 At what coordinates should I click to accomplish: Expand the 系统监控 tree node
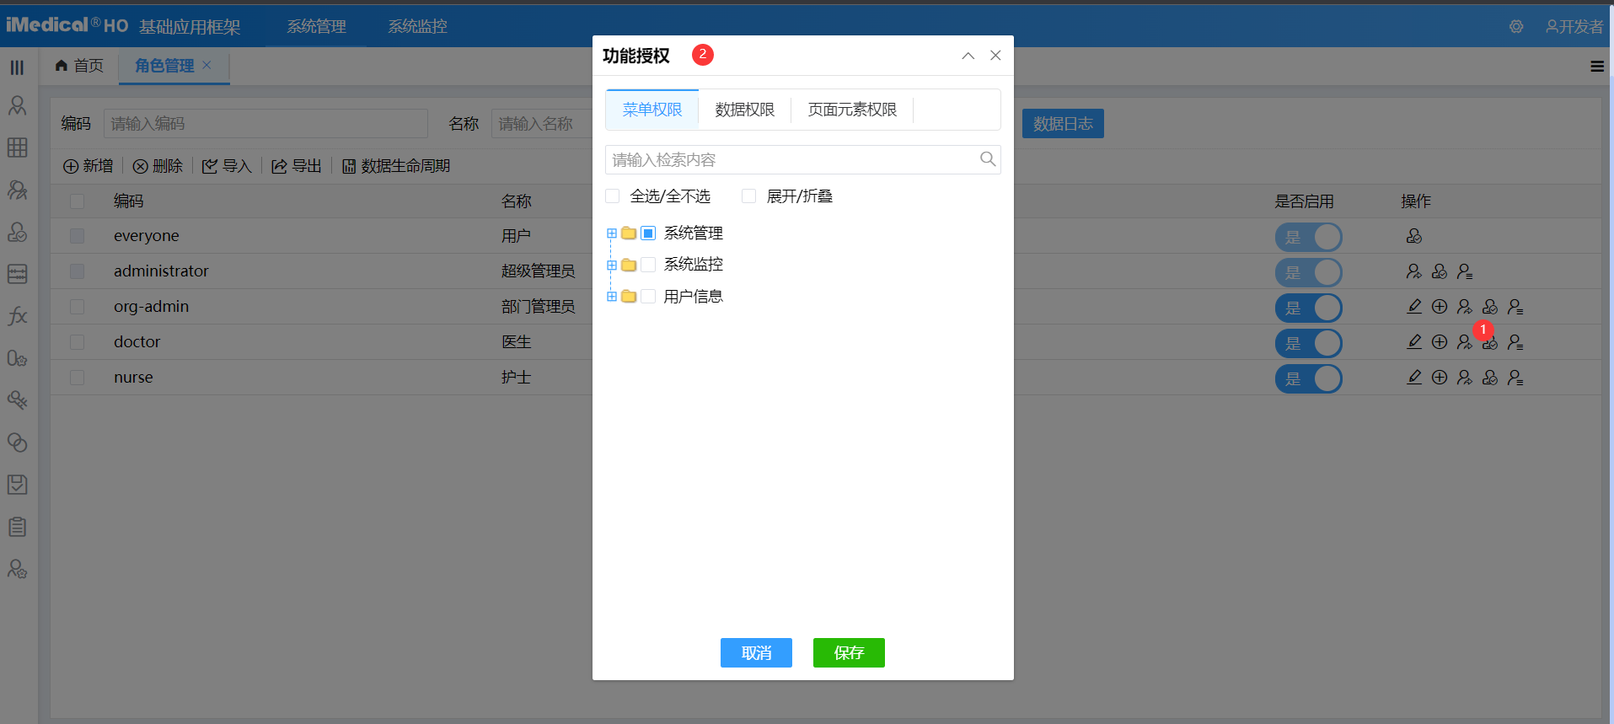click(x=612, y=265)
